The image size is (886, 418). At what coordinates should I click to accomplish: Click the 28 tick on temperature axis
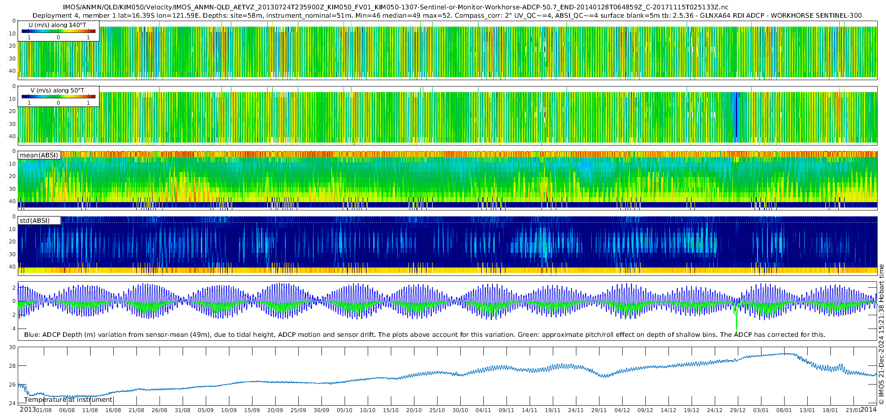click(x=13, y=366)
